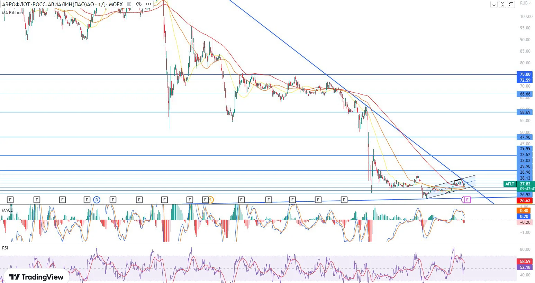Open the orange S split marker
Screen dimensions: 535x283
click(x=210, y=200)
